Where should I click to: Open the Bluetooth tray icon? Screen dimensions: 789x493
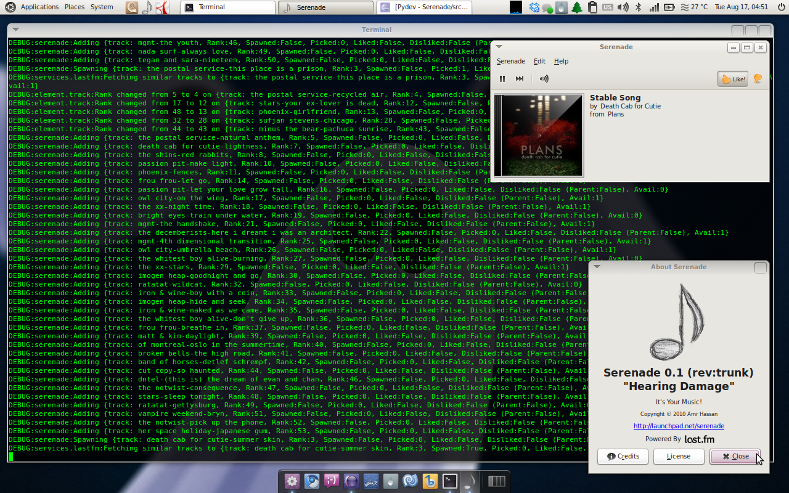coord(639,7)
